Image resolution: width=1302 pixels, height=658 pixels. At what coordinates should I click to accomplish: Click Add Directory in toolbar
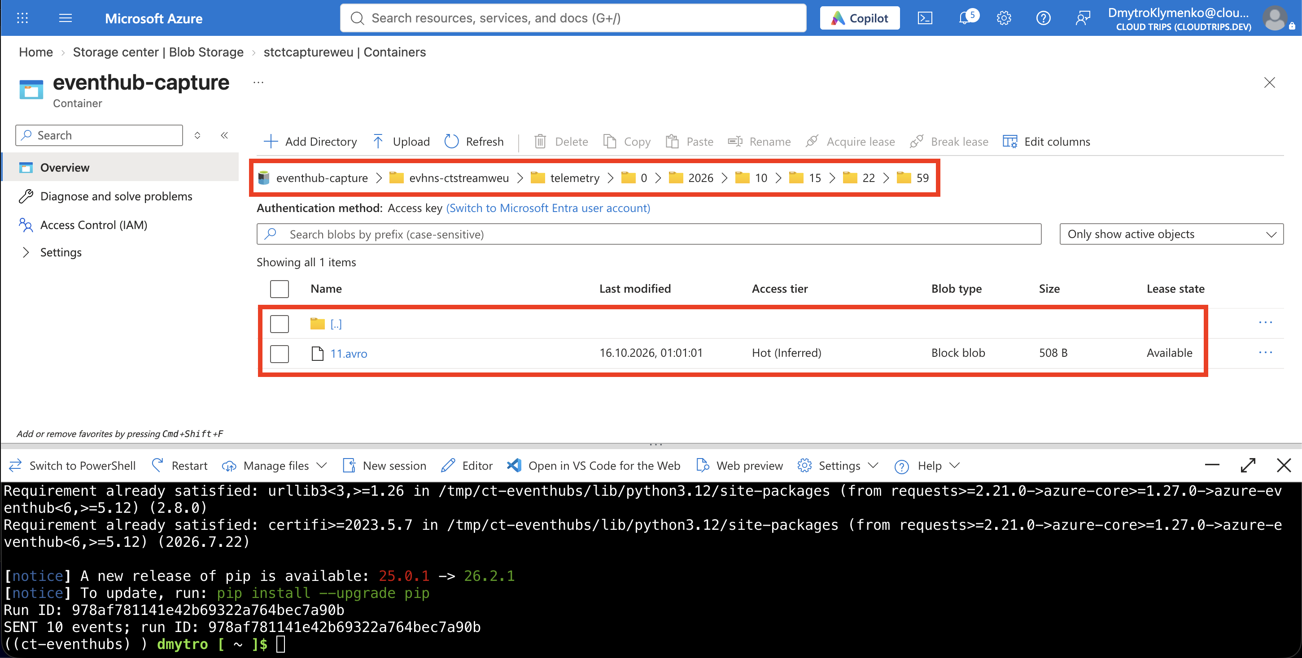pyautogui.click(x=310, y=141)
